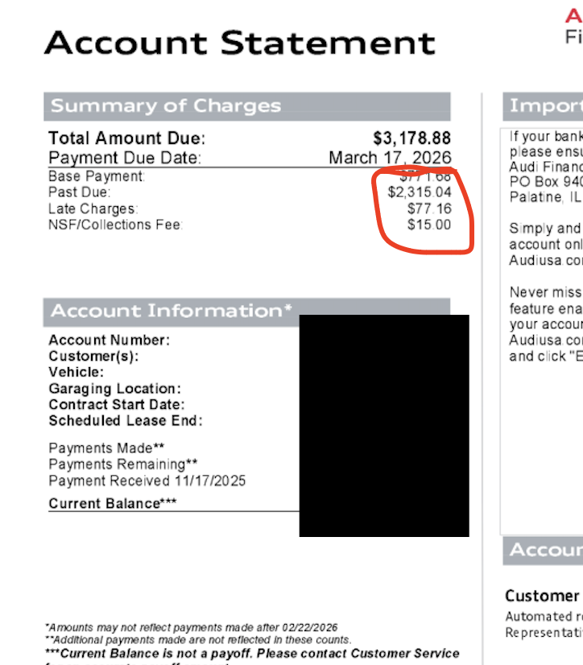583x665 pixels.
Task: Click the Vehicle label
Action: (76, 372)
